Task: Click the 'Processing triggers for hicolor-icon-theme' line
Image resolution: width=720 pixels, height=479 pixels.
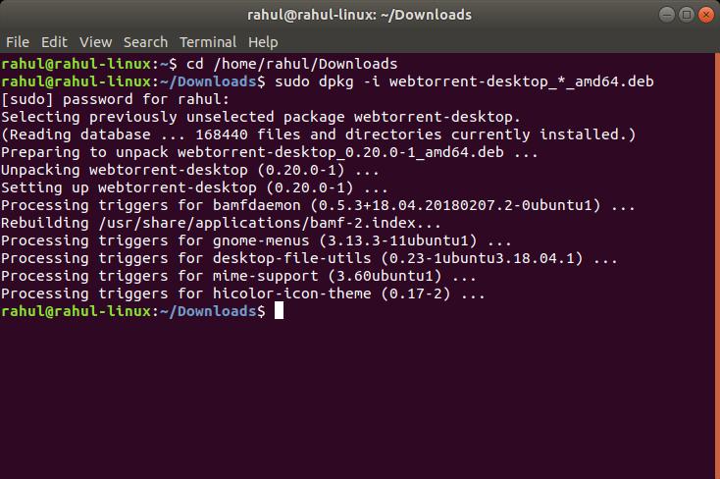Action: [x=243, y=293]
